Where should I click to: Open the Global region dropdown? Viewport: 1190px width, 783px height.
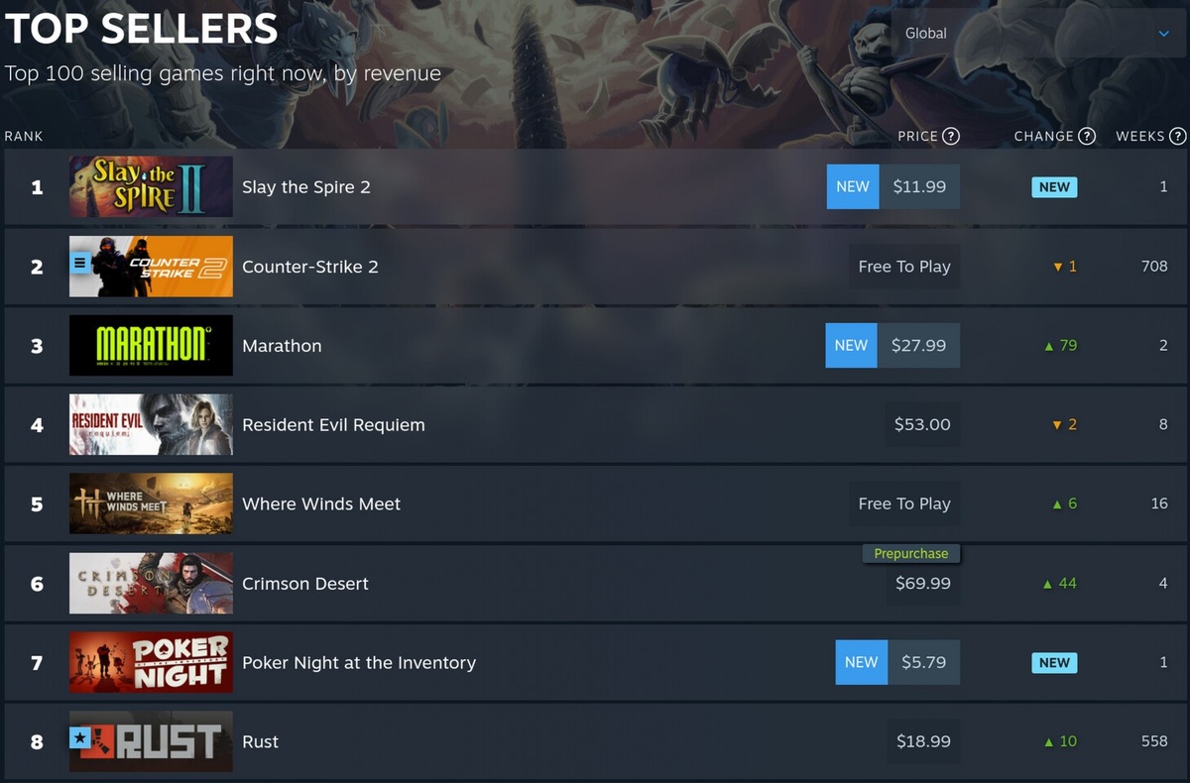(x=1038, y=34)
